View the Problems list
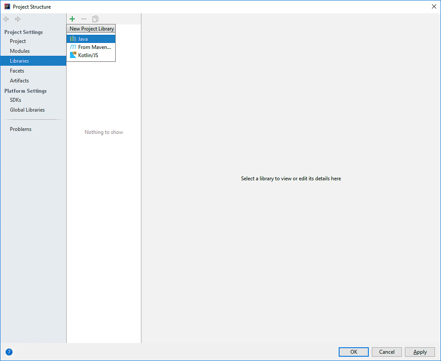441x361 pixels. click(x=21, y=129)
